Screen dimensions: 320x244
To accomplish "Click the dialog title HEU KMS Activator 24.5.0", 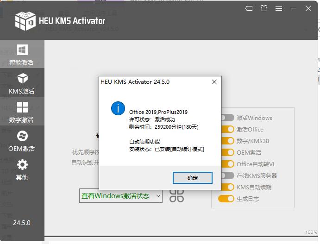I will coord(135,82).
